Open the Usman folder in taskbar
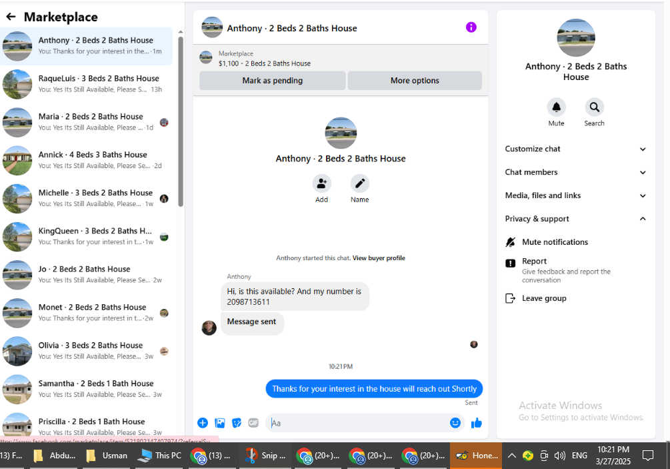Image resolution: width=670 pixels, height=469 pixels. click(107, 456)
